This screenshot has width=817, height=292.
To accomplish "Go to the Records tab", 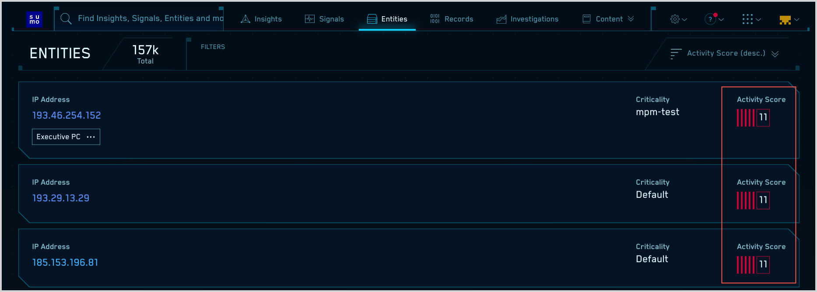I will (452, 19).
